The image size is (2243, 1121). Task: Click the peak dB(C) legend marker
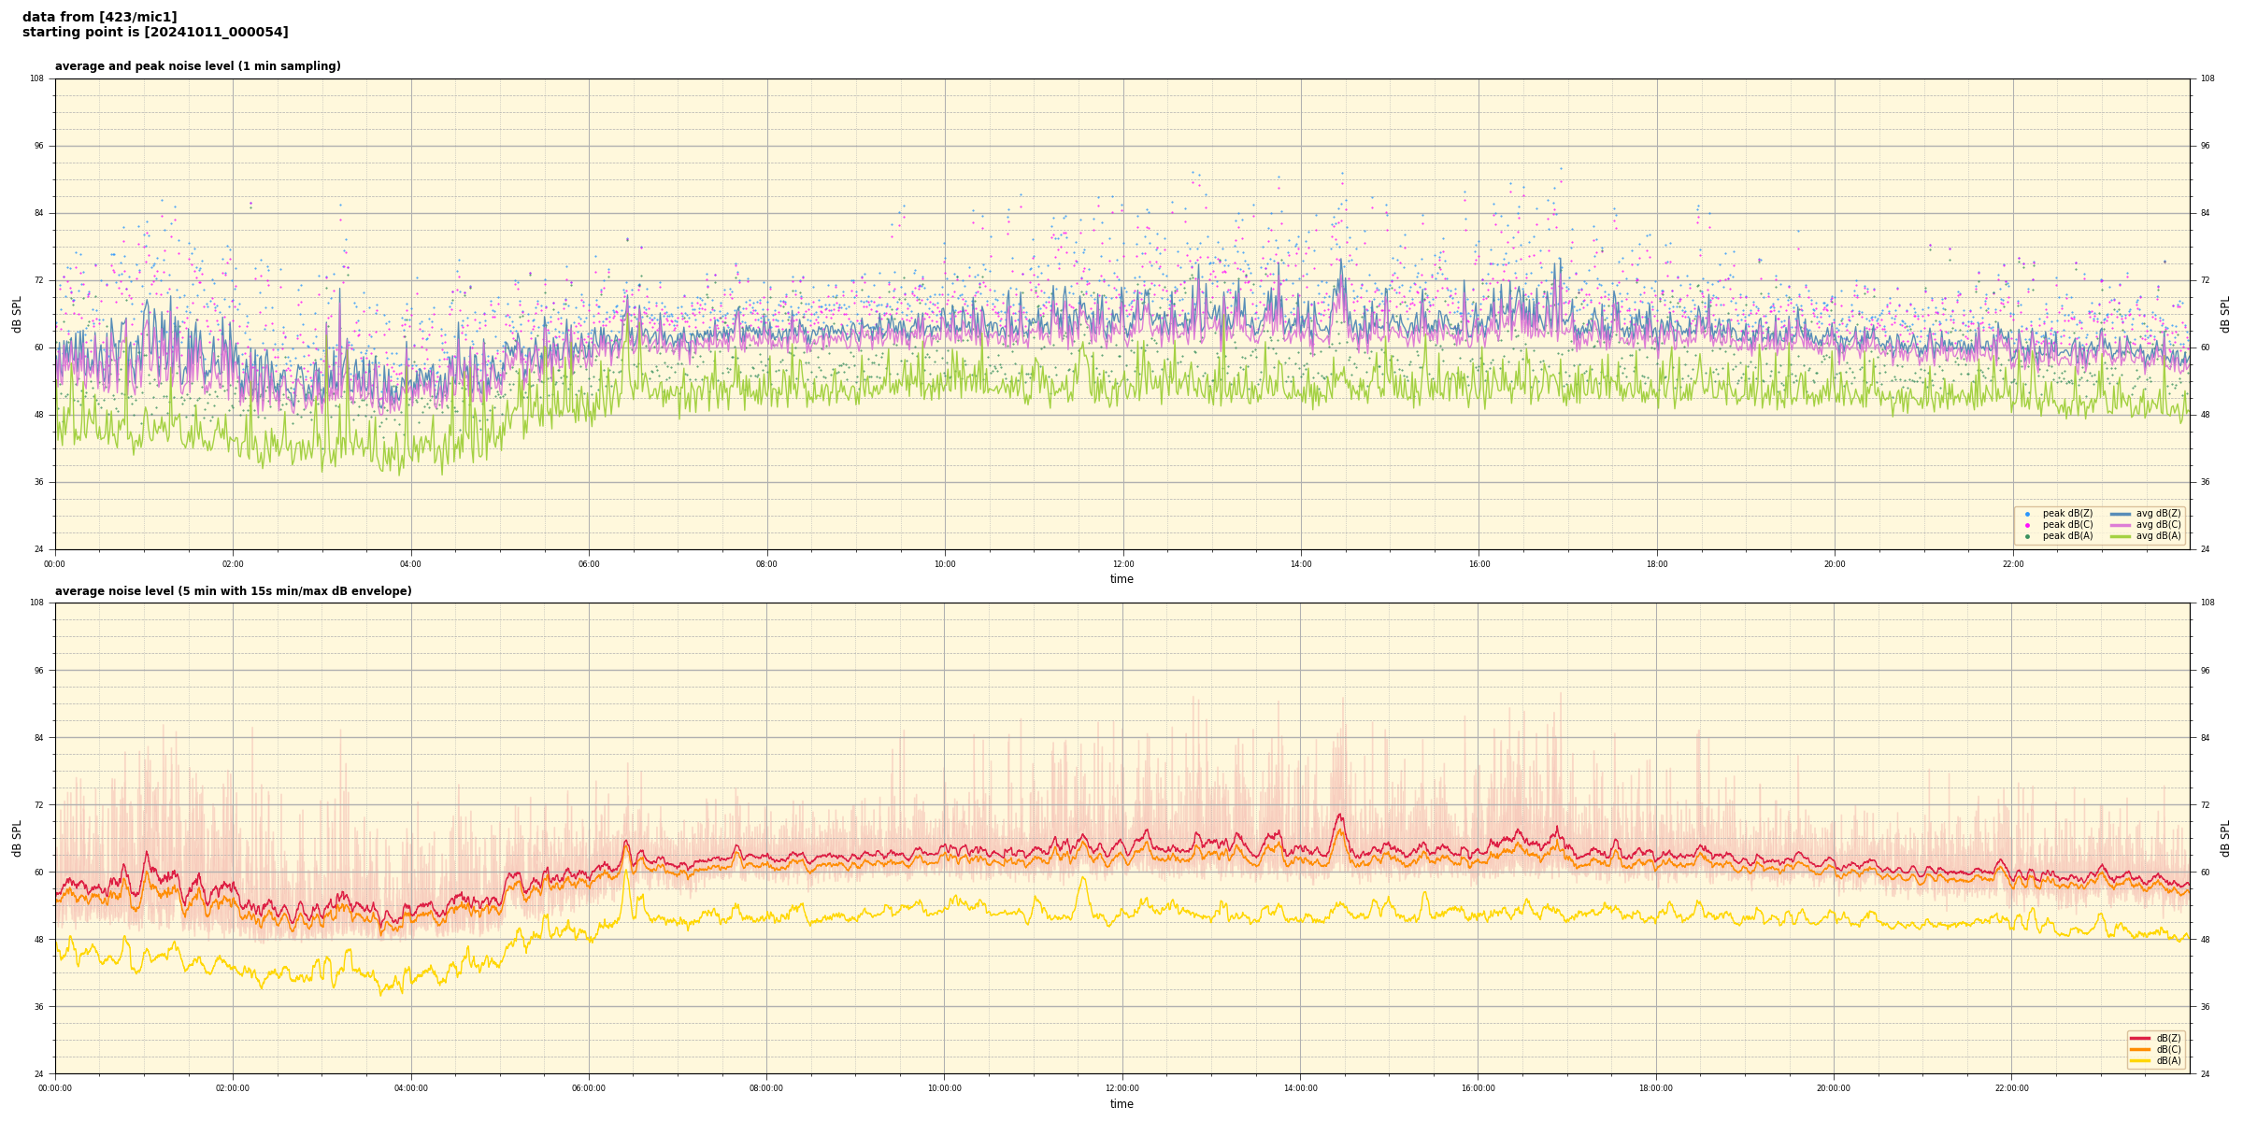tap(2027, 525)
